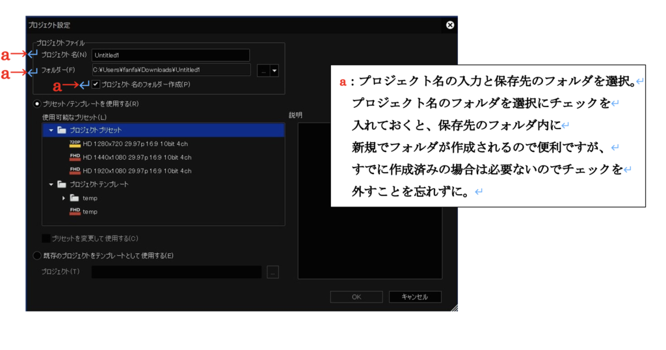The image size is (666, 350).
Task: Click the 720P preset icon
Action: (75, 144)
